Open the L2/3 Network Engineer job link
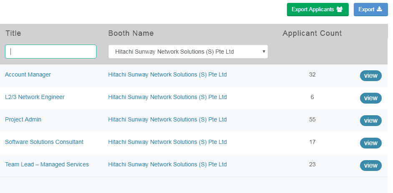 (x=35, y=97)
